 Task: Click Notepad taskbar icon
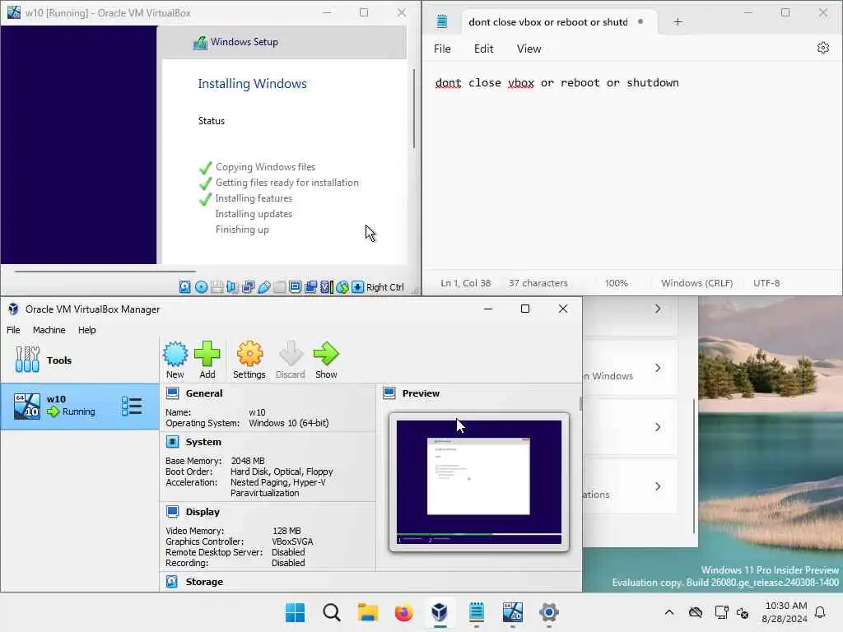[477, 612]
